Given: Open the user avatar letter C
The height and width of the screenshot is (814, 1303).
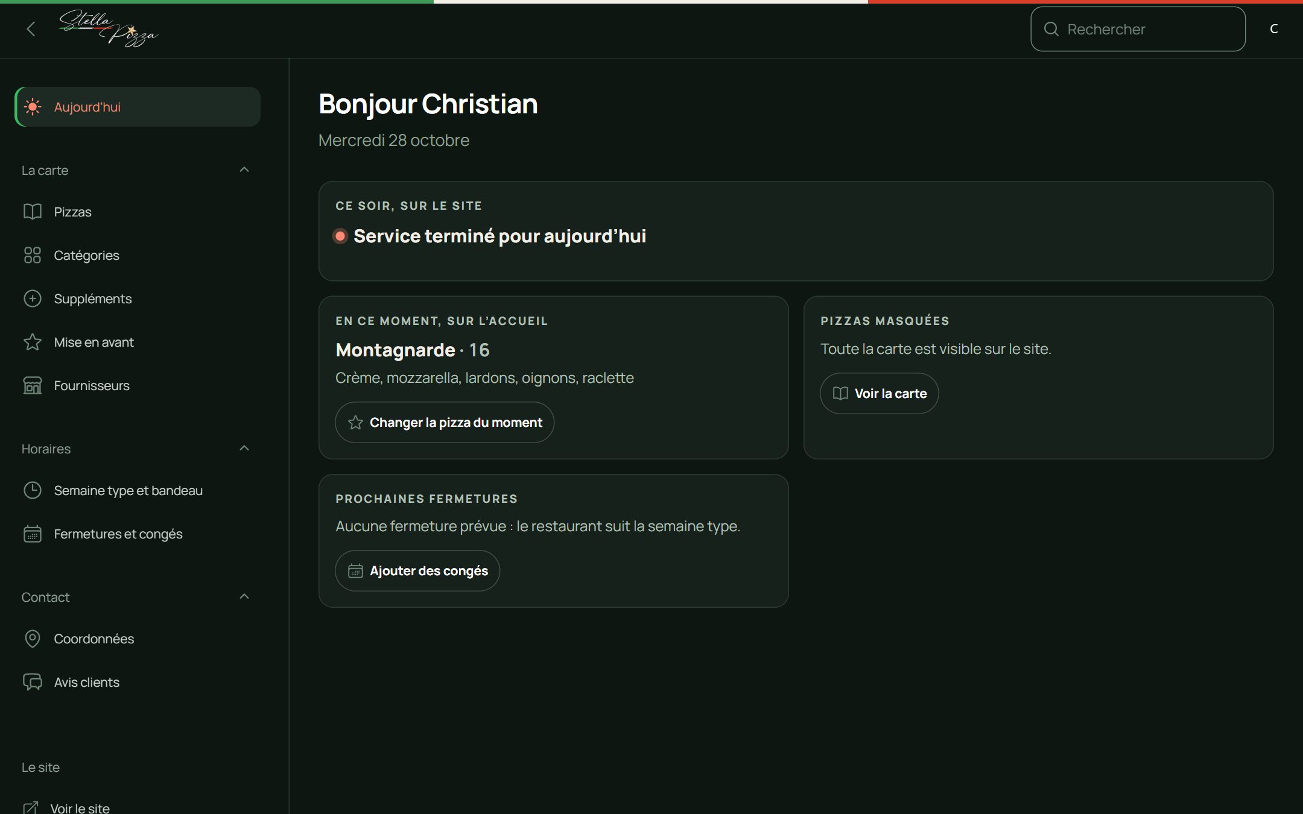Looking at the screenshot, I should [1273, 29].
